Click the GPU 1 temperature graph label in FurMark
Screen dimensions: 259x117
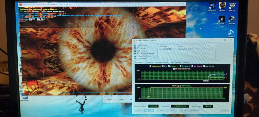(x=58, y=82)
